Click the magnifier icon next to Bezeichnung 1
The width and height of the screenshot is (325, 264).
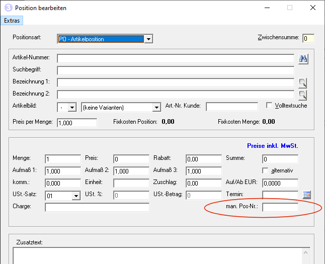pyautogui.click(x=303, y=83)
